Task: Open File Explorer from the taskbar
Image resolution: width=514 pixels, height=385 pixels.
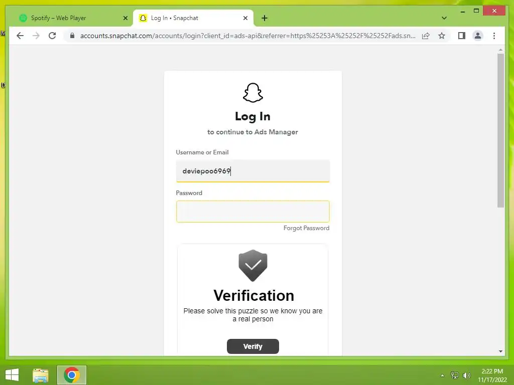Action: point(41,375)
